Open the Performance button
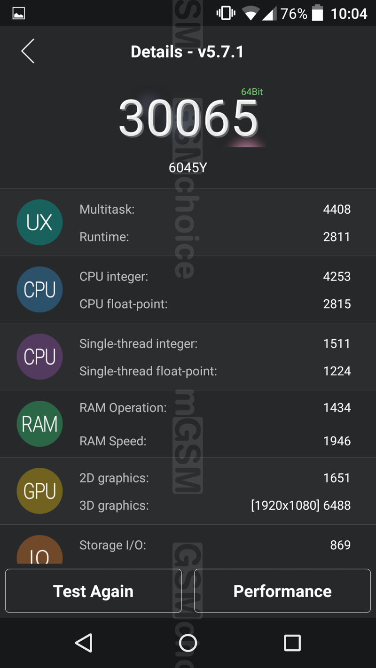 tap(282, 590)
